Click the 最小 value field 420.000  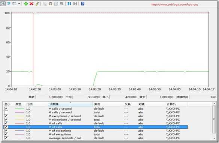pos(123,97)
